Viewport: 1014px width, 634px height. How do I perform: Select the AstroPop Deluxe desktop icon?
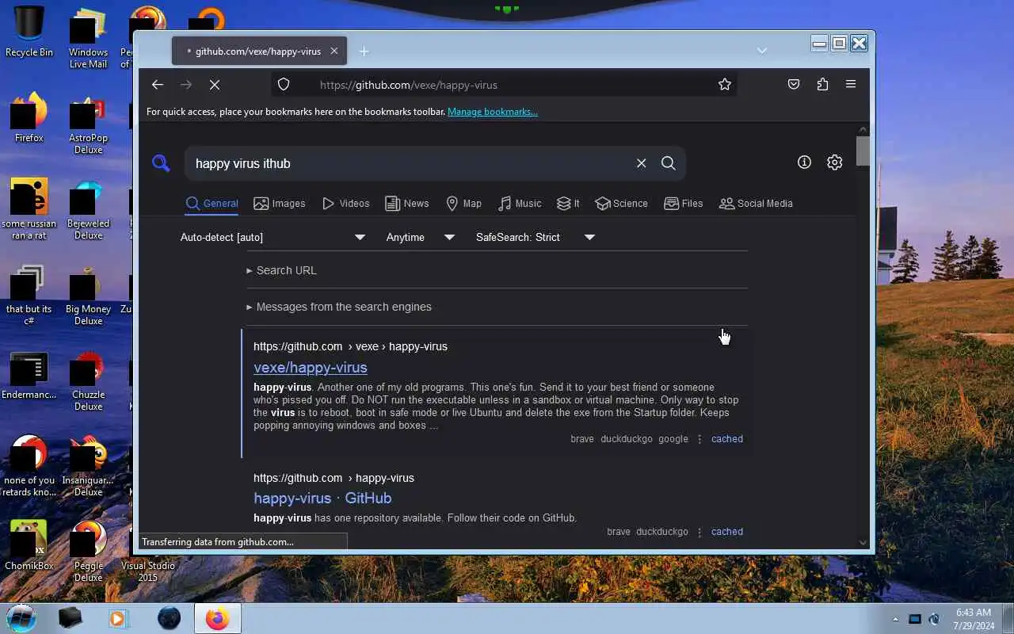click(88, 123)
